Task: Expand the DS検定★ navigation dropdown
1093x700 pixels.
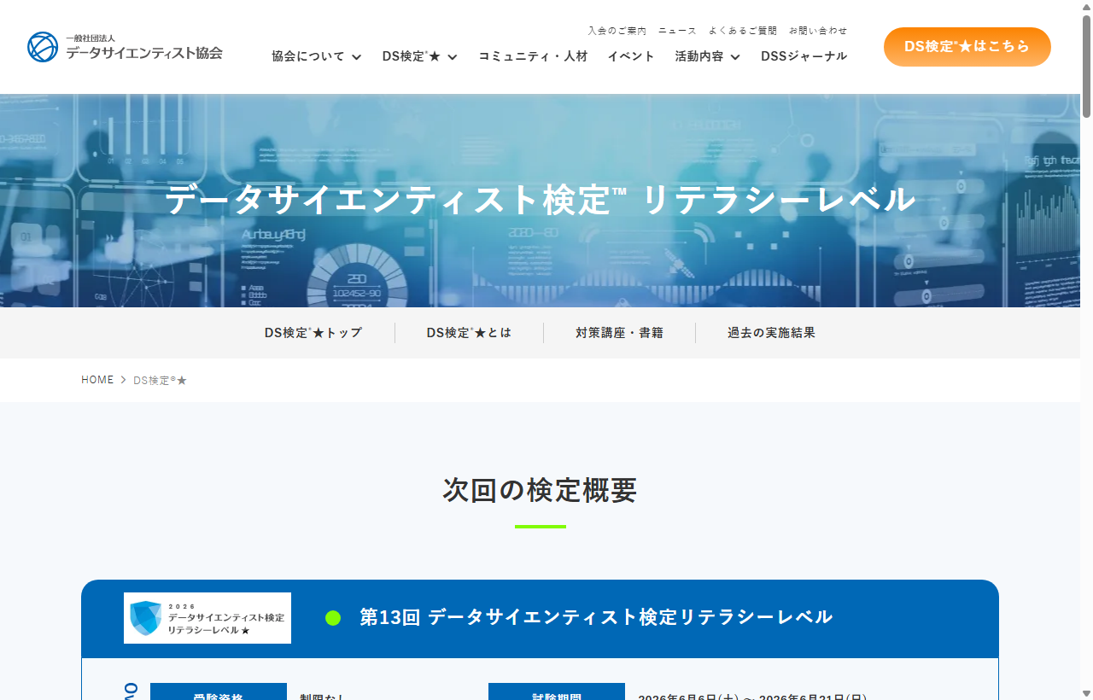Action: pyautogui.click(x=420, y=56)
